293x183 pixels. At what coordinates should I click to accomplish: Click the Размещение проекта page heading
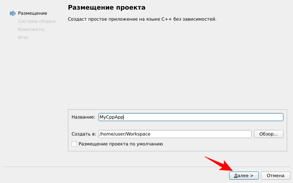pos(107,7)
